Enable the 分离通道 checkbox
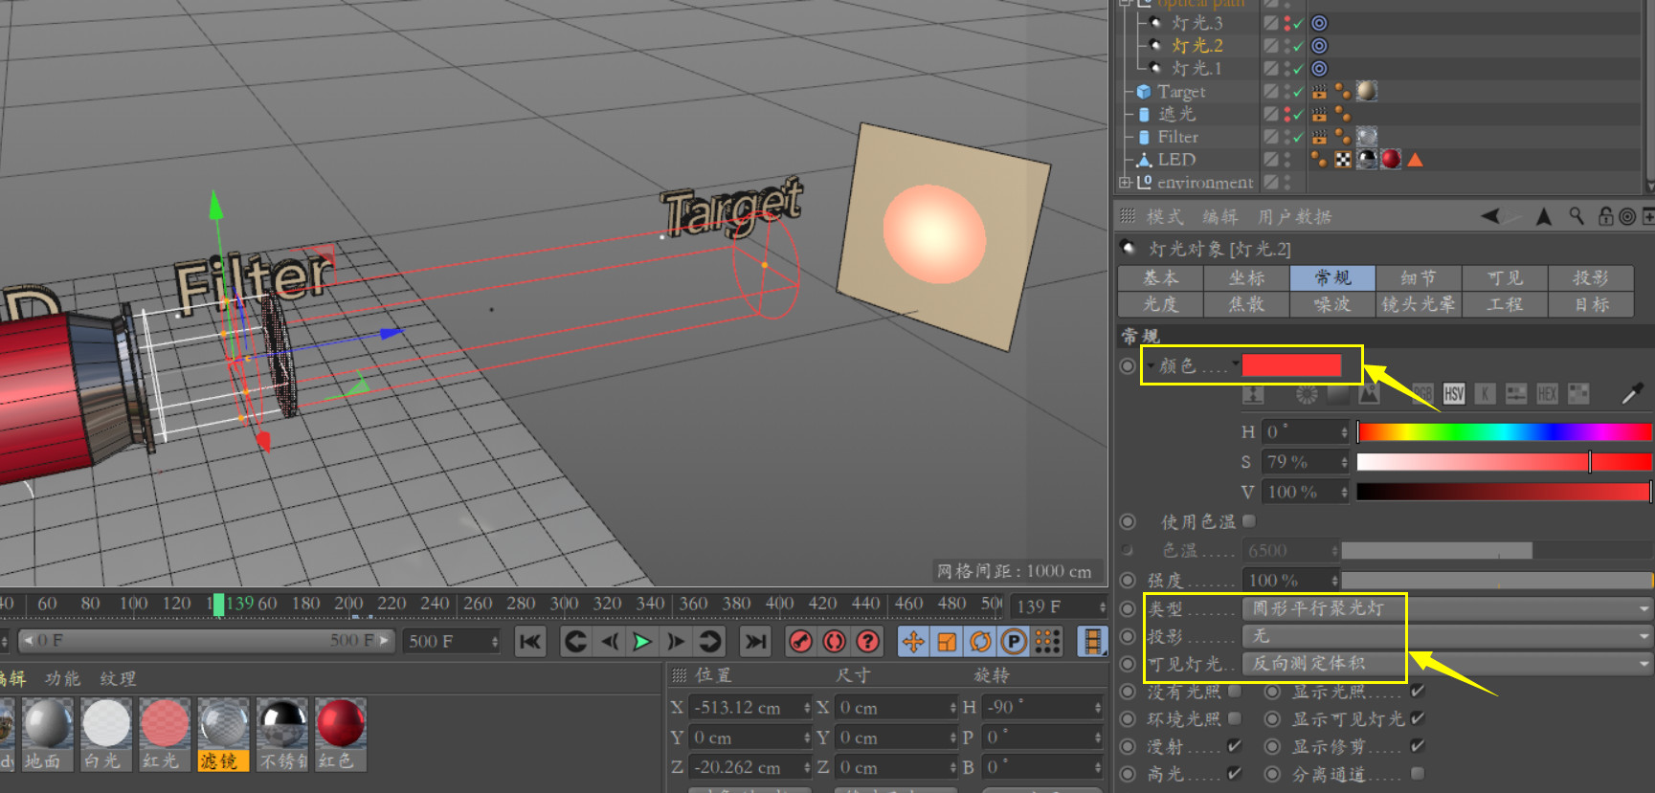 (1418, 774)
